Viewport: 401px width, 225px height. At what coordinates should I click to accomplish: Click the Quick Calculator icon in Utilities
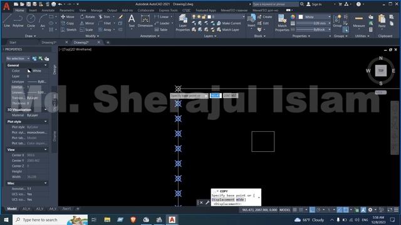371,29
